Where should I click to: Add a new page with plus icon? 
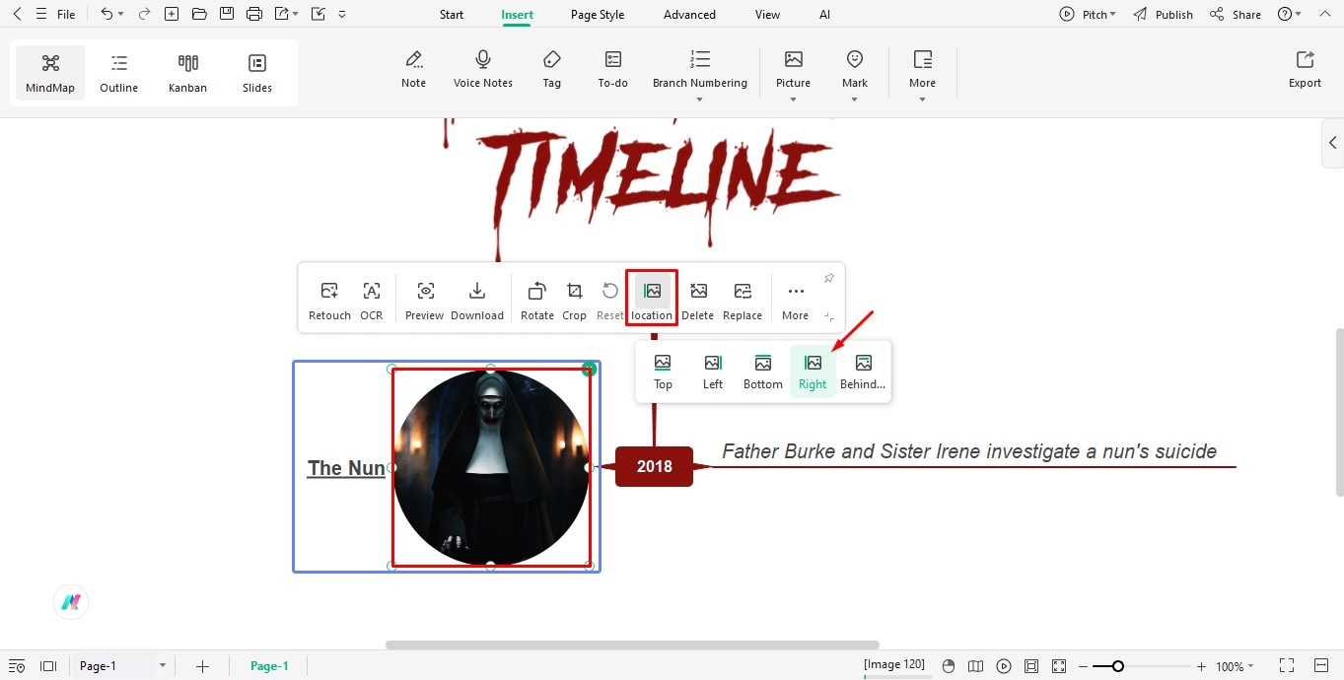202,666
